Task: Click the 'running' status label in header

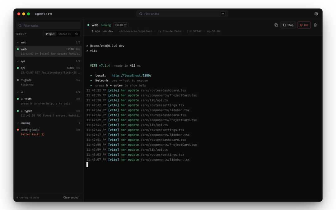Action: [x=106, y=25]
